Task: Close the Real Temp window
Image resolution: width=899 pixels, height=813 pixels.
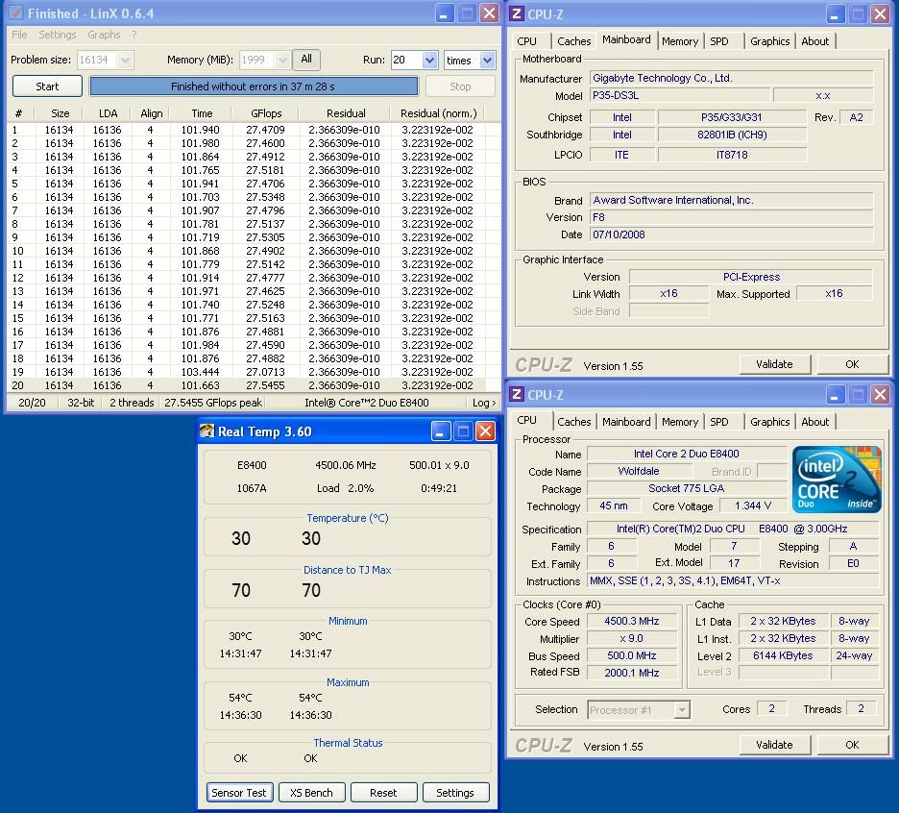Action: [x=486, y=431]
